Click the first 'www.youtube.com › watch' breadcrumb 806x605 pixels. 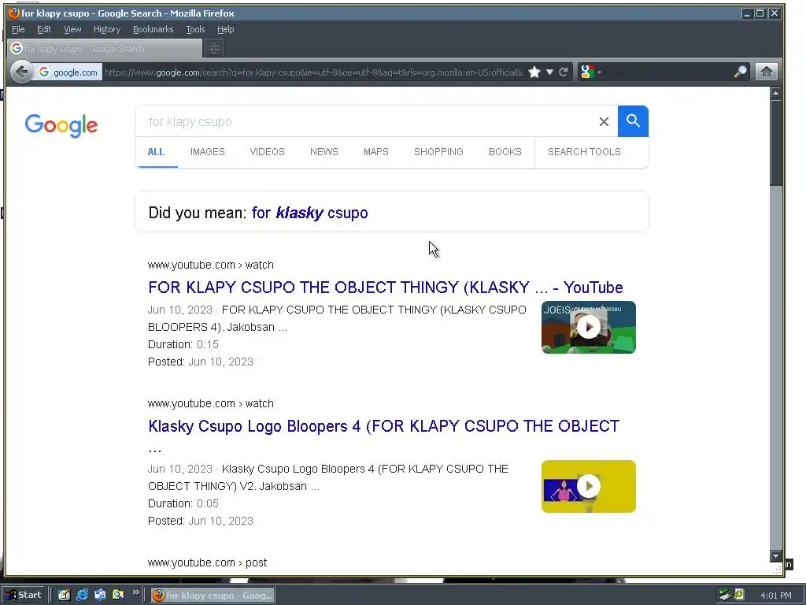tap(211, 265)
